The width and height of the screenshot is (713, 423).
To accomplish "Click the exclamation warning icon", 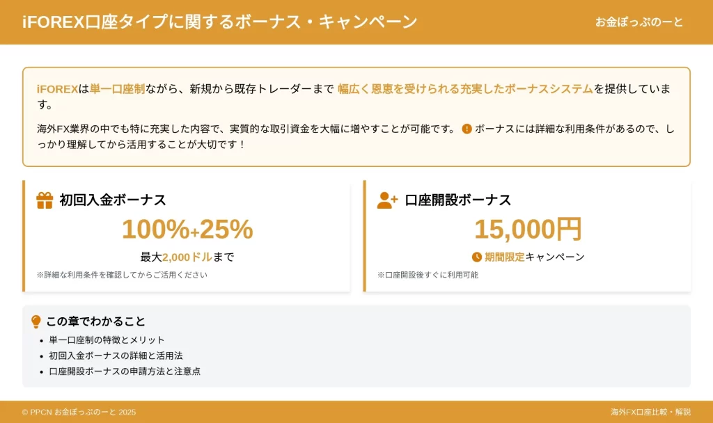I will 467,129.
